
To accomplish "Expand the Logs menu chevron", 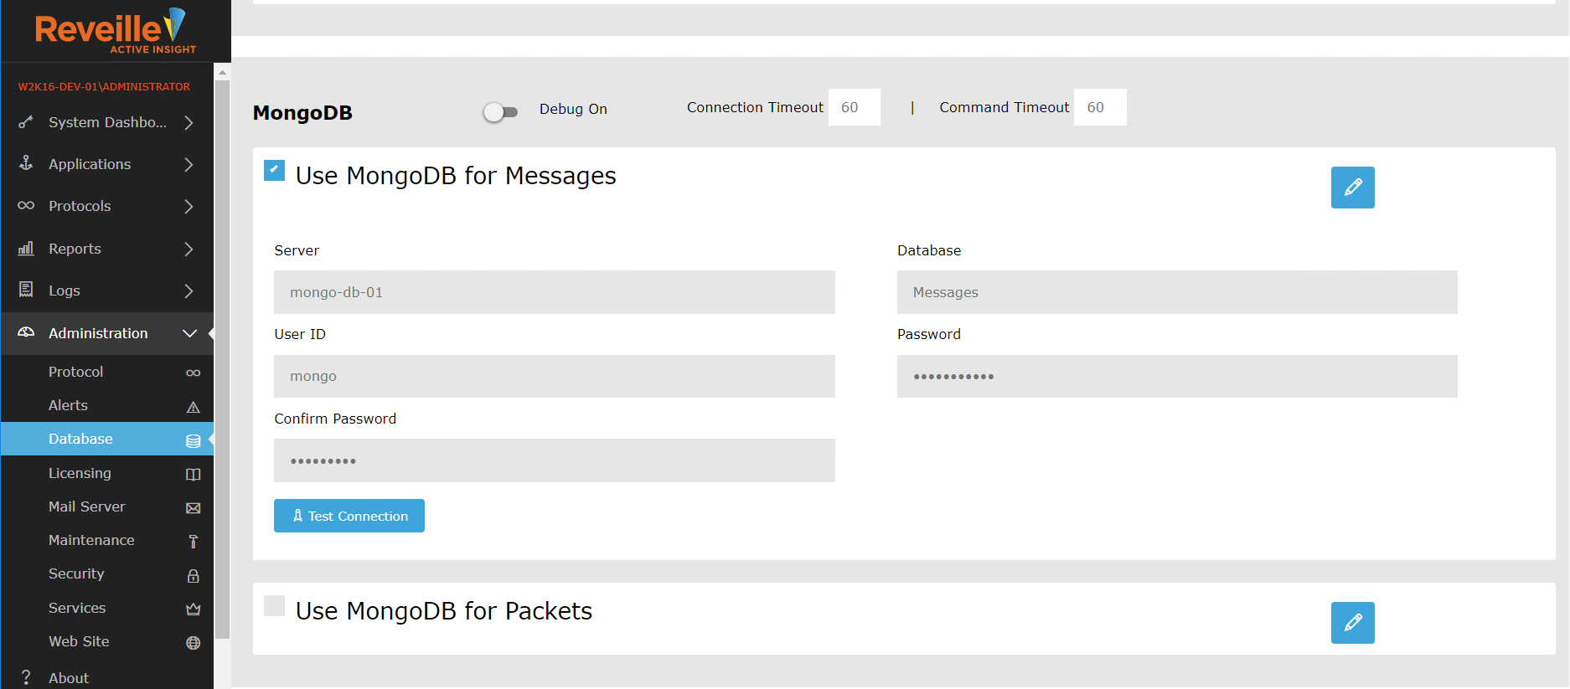I will click(x=189, y=291).
